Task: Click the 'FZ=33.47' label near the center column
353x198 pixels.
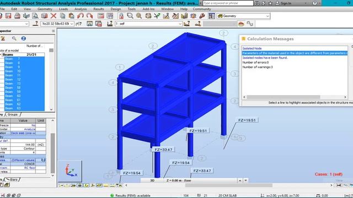Action: (163, 150)
